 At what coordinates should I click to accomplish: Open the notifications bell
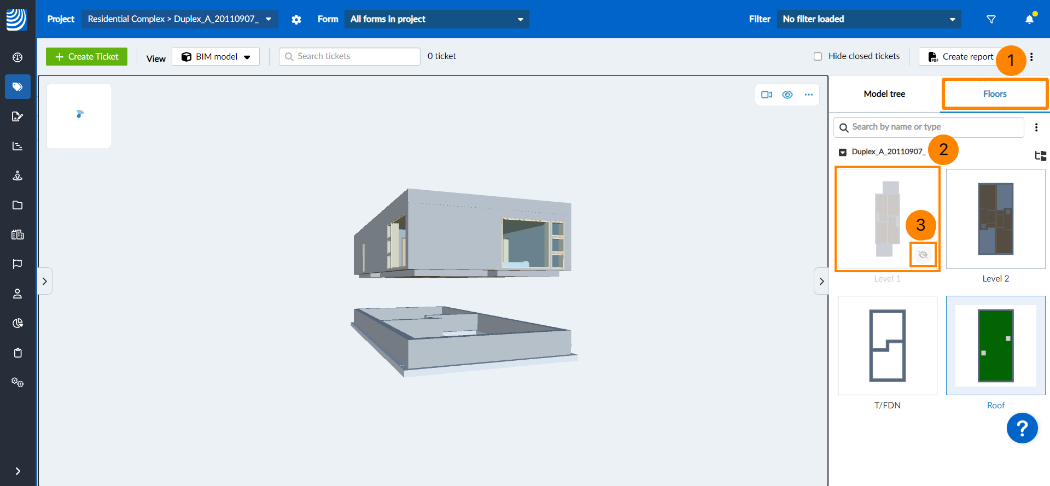coord(1029,20)
